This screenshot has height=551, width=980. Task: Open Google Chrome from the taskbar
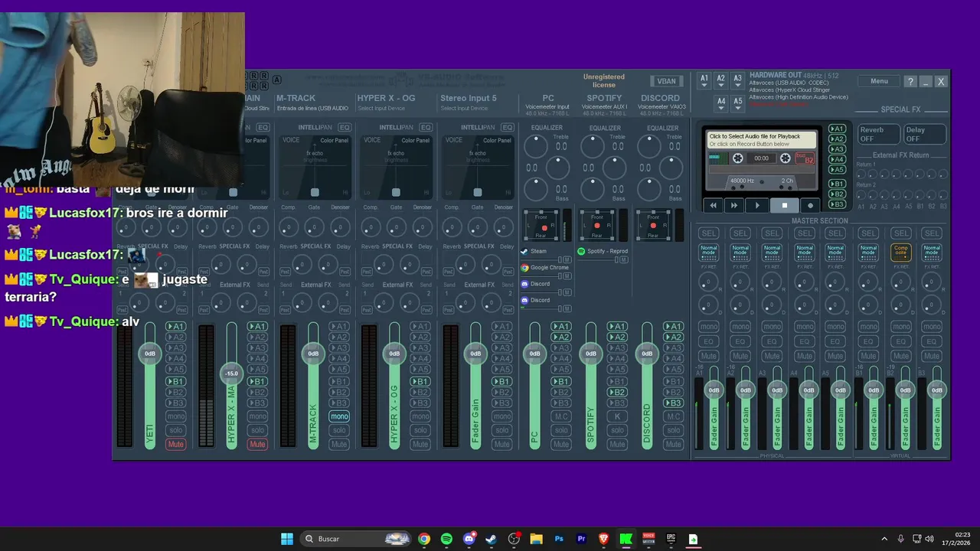click(x=424, y=539)
